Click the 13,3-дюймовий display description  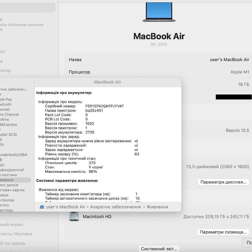pos(218,167)
